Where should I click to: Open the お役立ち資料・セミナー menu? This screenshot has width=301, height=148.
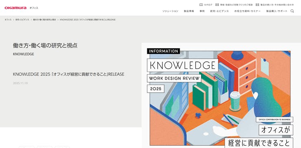(x=247, y=11)
